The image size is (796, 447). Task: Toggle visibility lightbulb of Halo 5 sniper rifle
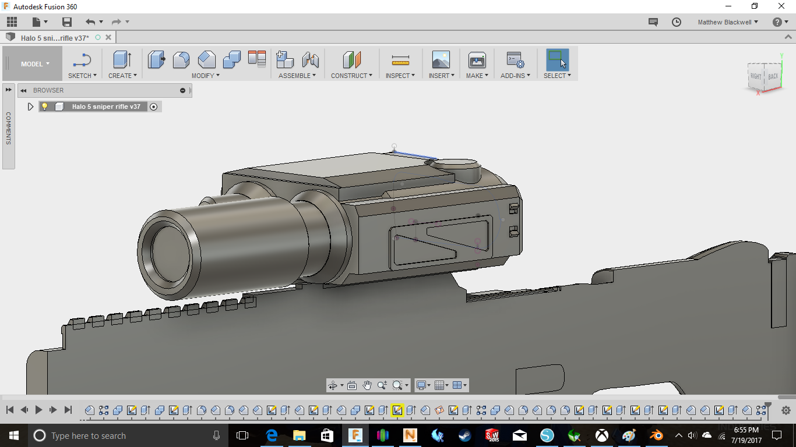pyautogui.click(x=44, y=107)
